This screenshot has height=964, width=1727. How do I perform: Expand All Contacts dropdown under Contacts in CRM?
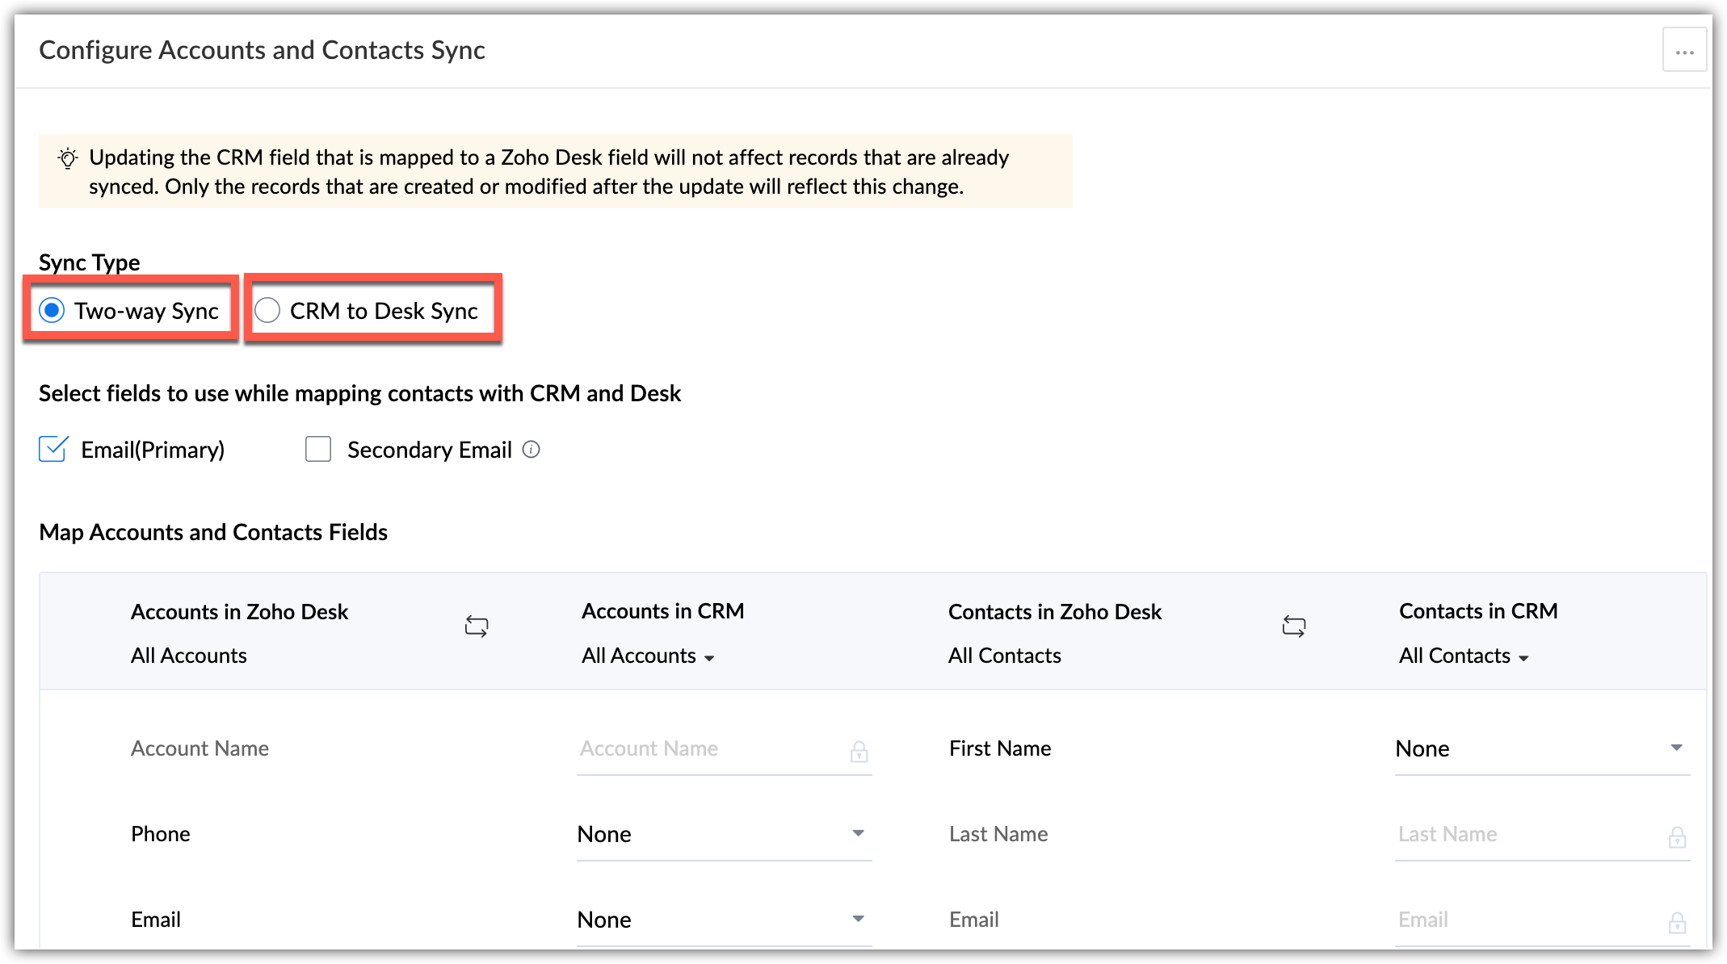pos(1464,656)
